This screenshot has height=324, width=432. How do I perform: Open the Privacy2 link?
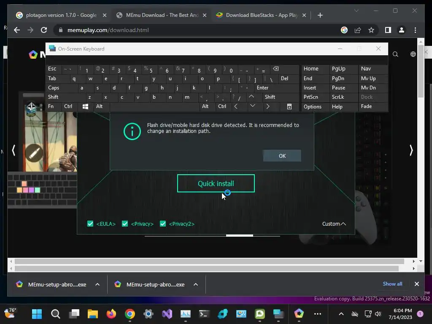pos(181,224)
